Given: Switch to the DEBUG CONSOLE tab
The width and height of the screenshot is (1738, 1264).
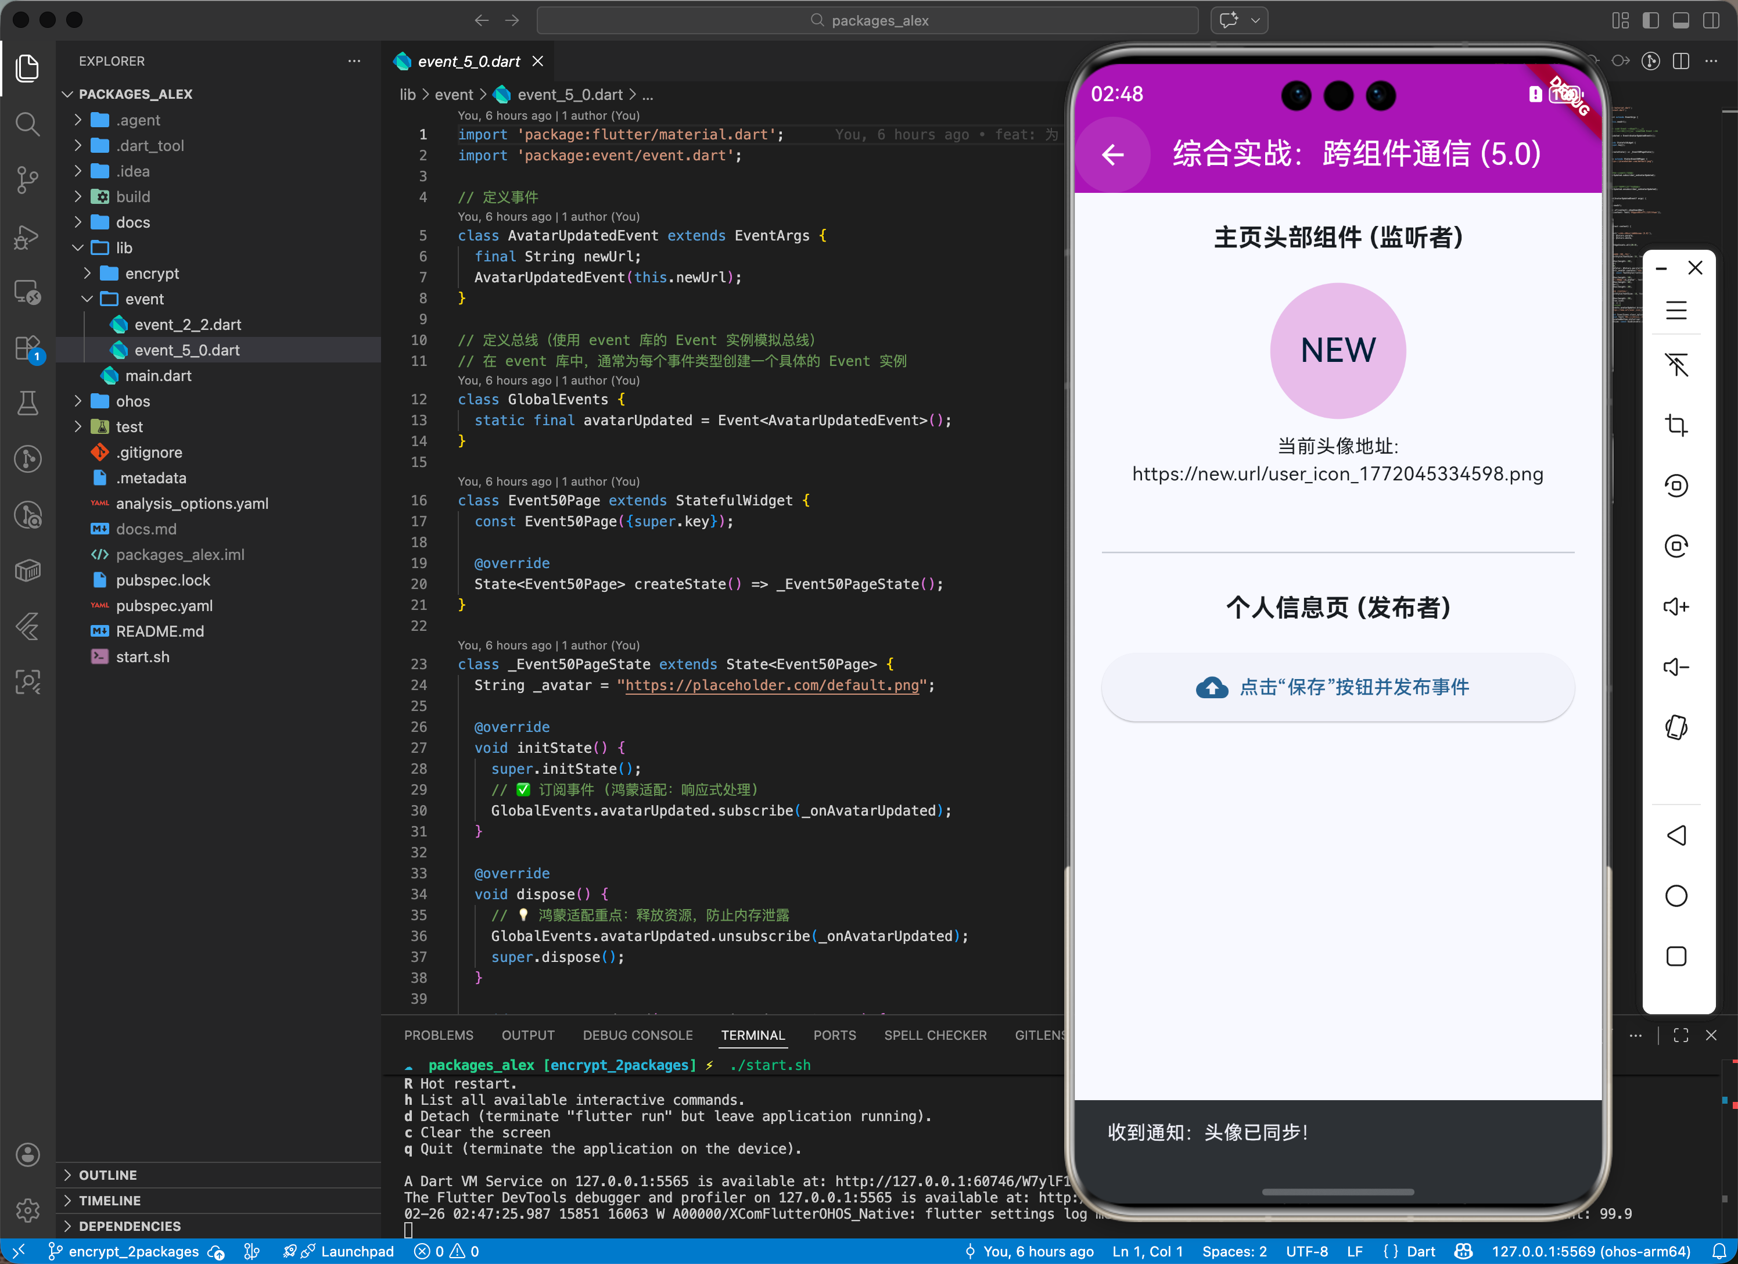Looking at the screenshot, I should click(x=637, y=1035).
